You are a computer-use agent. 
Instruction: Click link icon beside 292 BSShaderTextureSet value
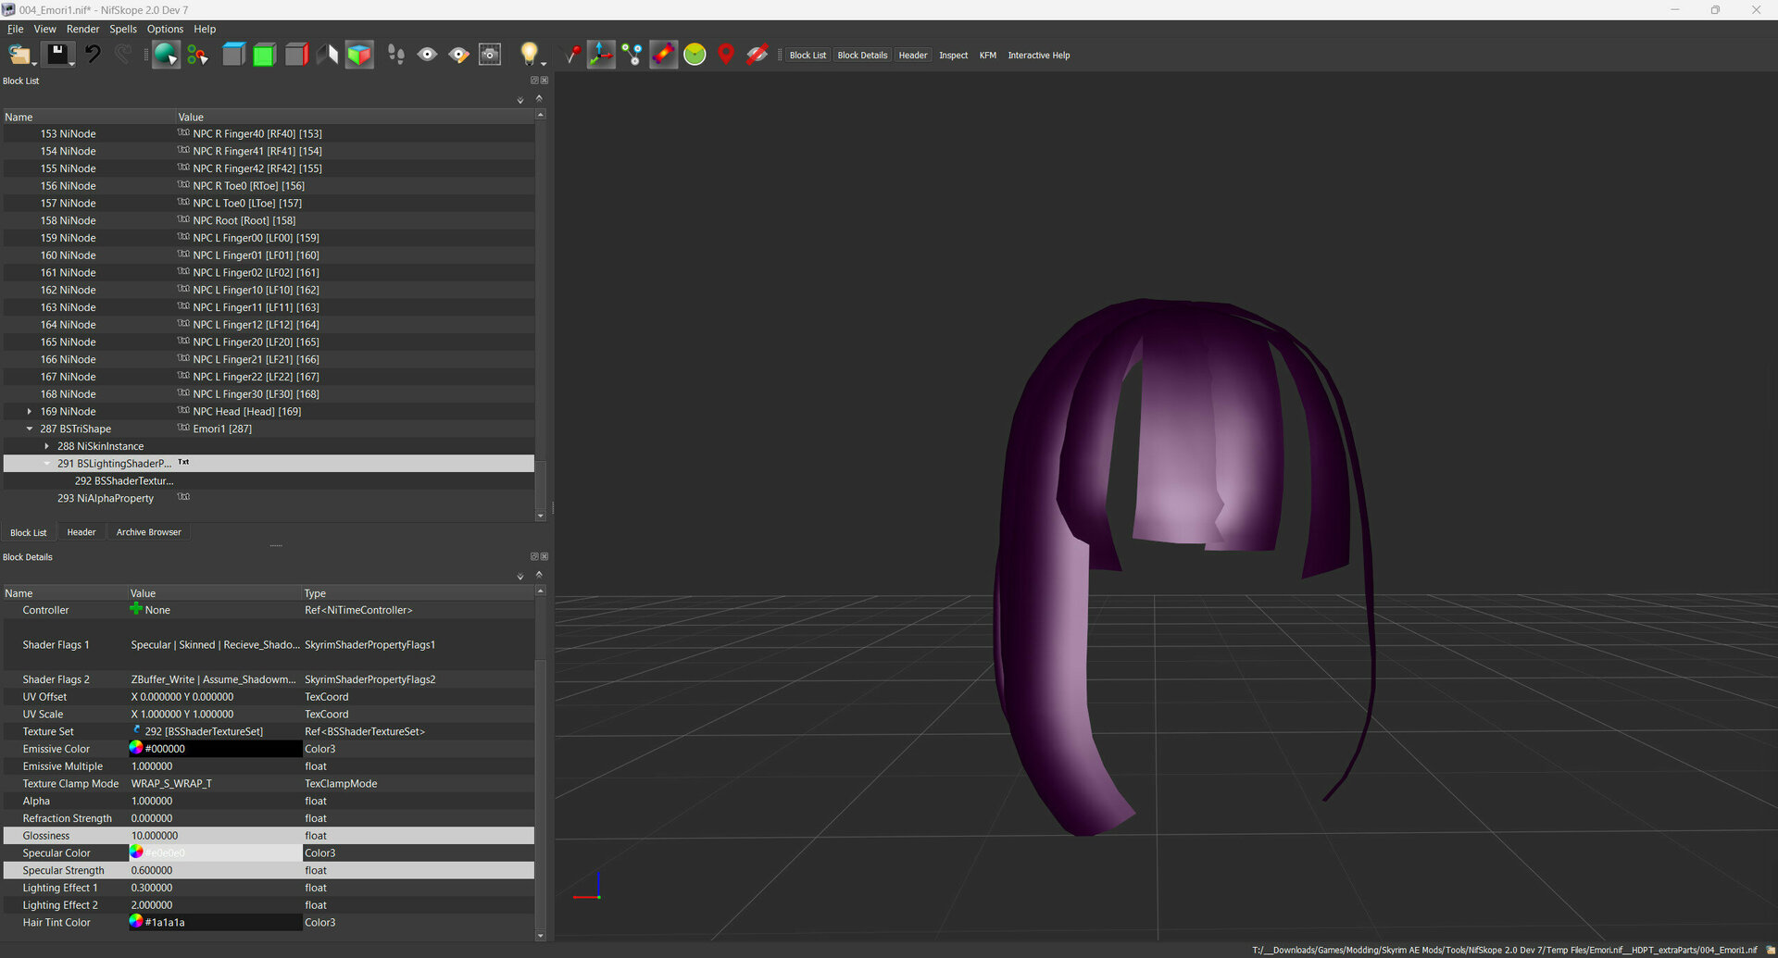[136, 730]
